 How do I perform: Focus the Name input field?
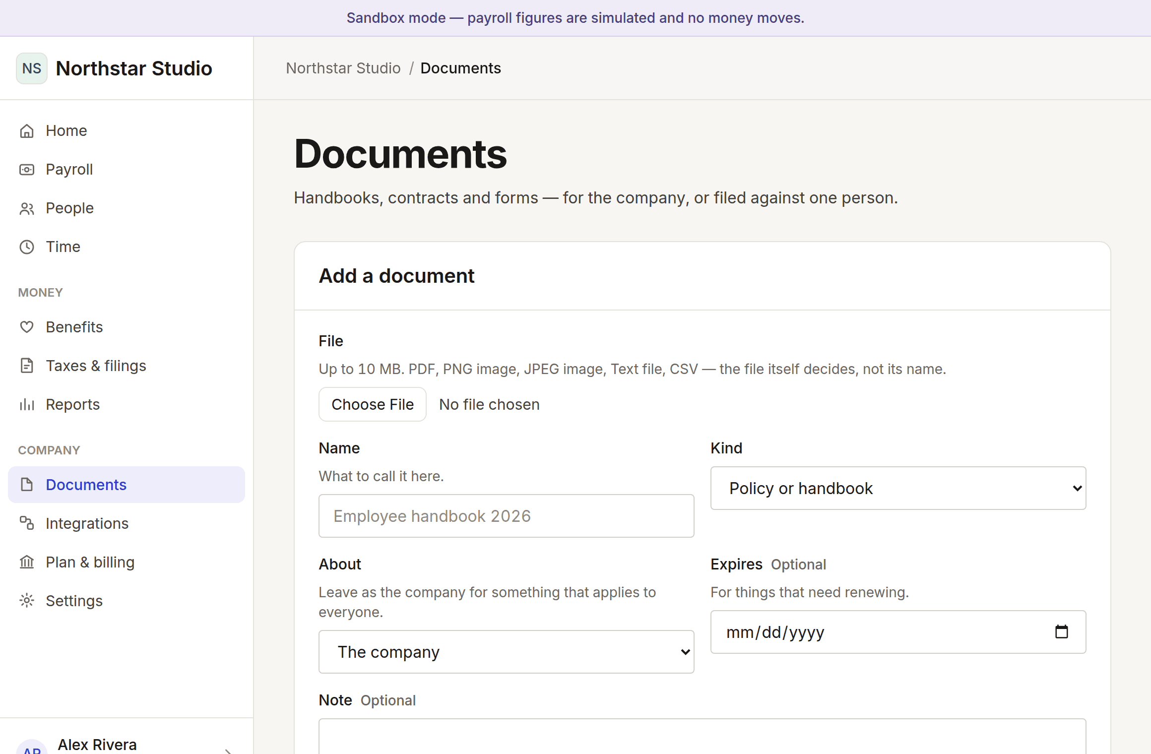(x=506, y=516)
